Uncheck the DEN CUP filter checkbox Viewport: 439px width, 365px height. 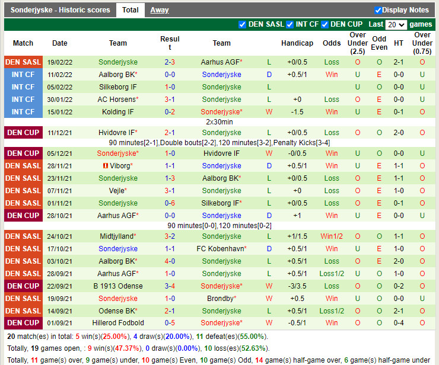[x=325, y=24]
